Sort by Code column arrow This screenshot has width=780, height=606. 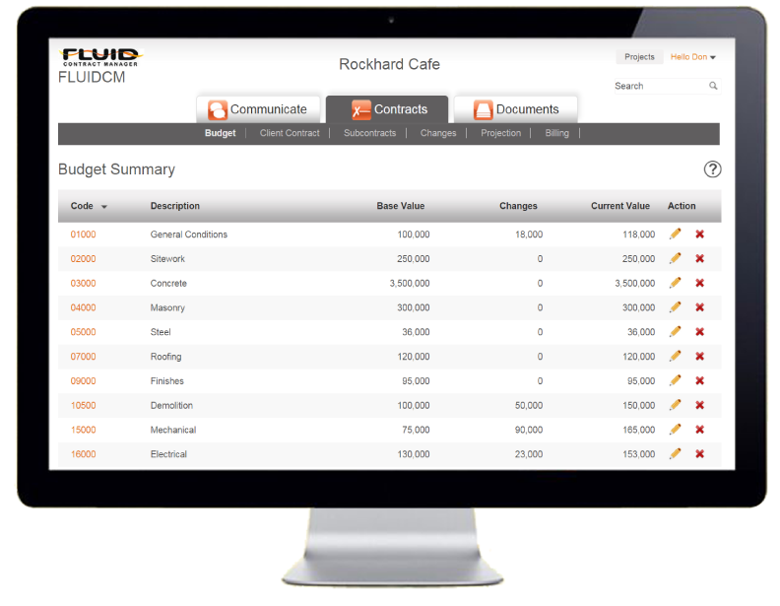point(104,207)
